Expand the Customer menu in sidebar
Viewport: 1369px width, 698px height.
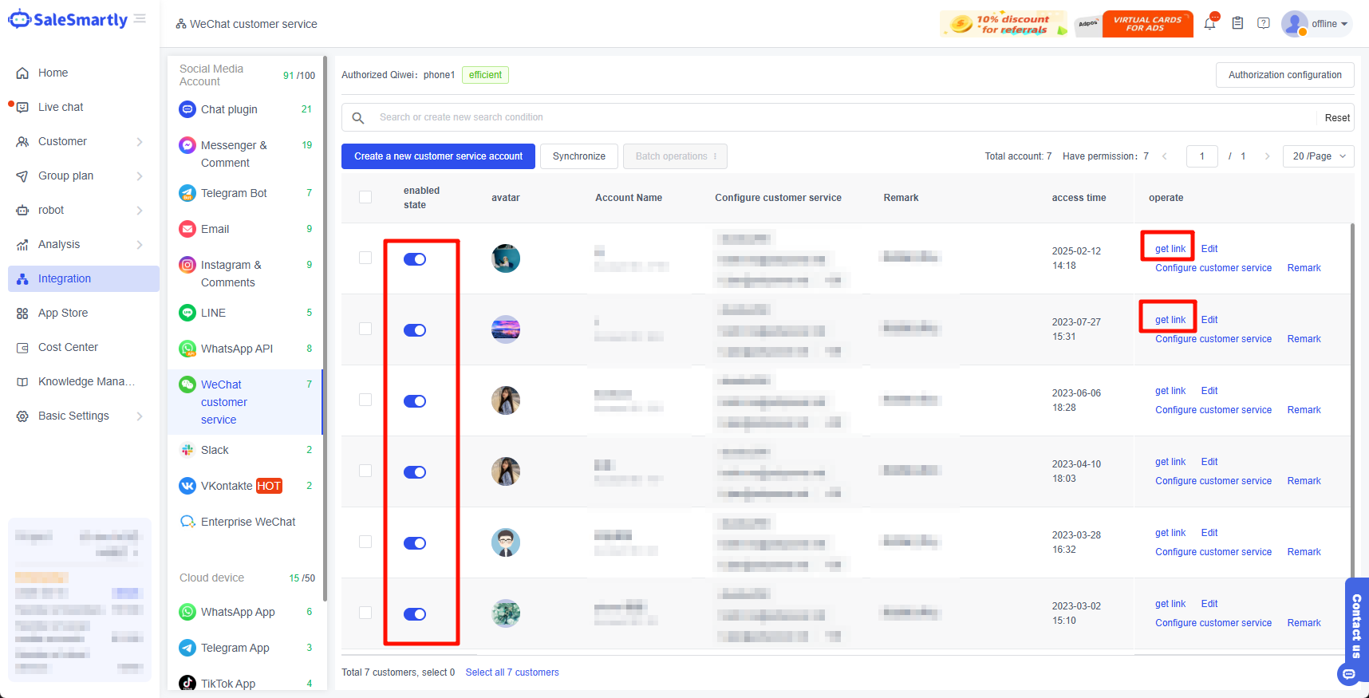[x=80, y=141]
